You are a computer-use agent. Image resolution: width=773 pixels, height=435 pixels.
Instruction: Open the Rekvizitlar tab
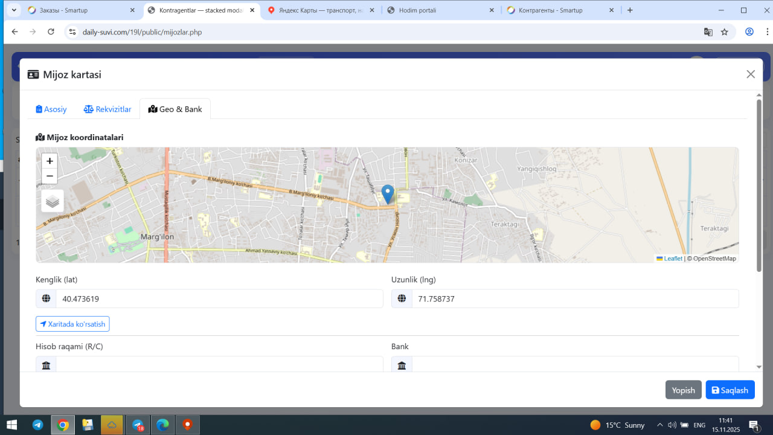(107, 109)
